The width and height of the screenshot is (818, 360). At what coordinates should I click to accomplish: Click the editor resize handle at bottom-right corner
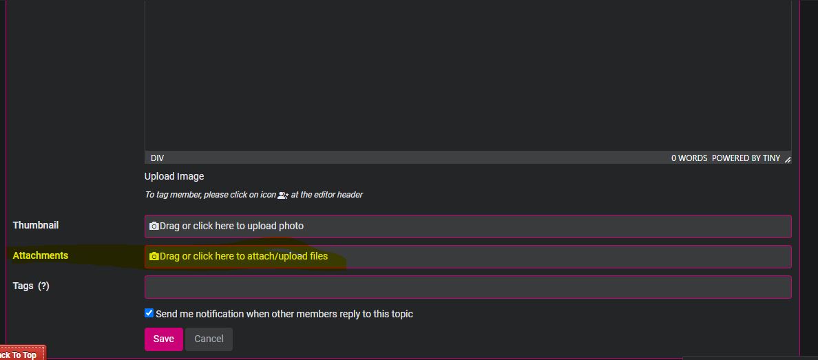coord(787,159)
